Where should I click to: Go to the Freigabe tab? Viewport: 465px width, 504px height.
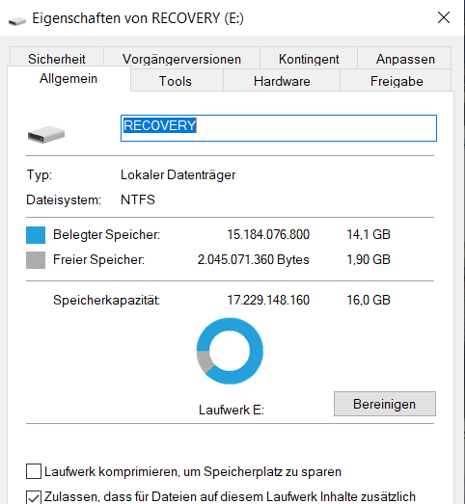click(397, 81)
